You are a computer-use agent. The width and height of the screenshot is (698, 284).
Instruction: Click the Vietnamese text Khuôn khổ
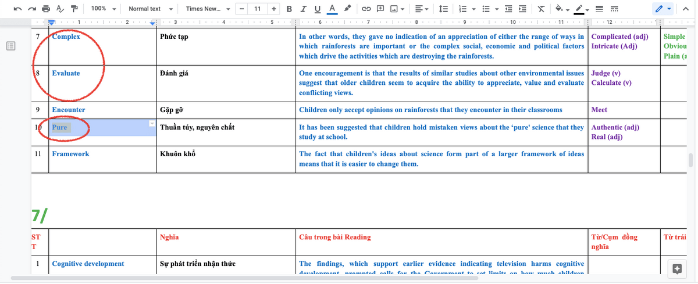(177, 154)
